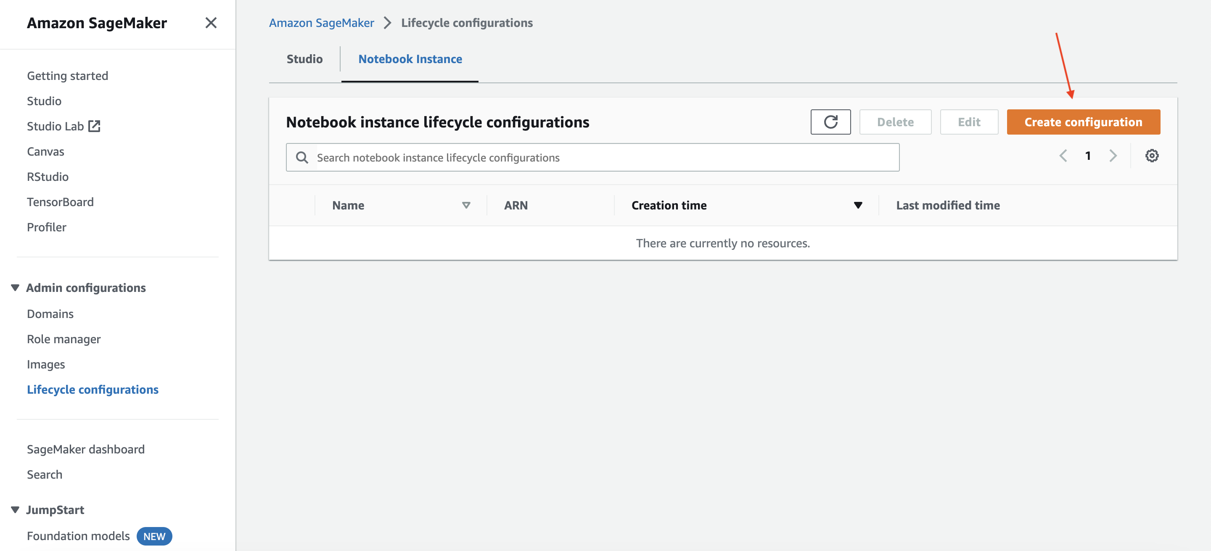Open the Creation time sort dropdown
This screenshot has height=551, width=1211.
click(857, 205)
